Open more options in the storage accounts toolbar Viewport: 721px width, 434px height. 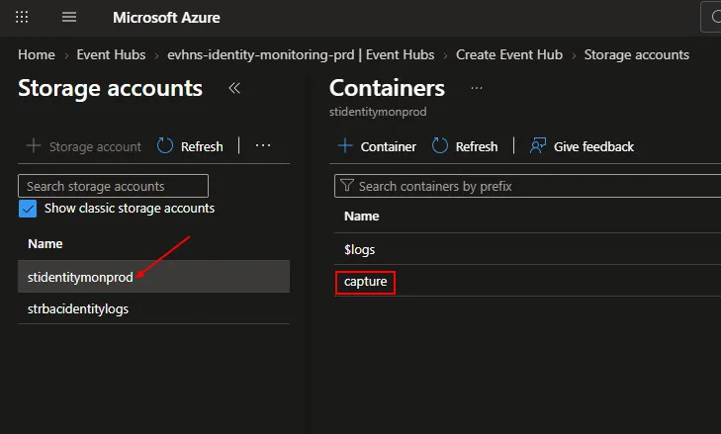(263, 145)
